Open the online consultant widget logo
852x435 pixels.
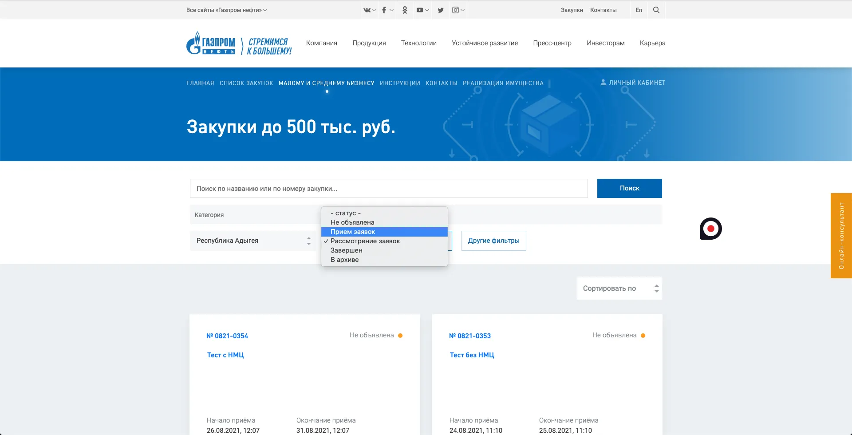point(711,229)
